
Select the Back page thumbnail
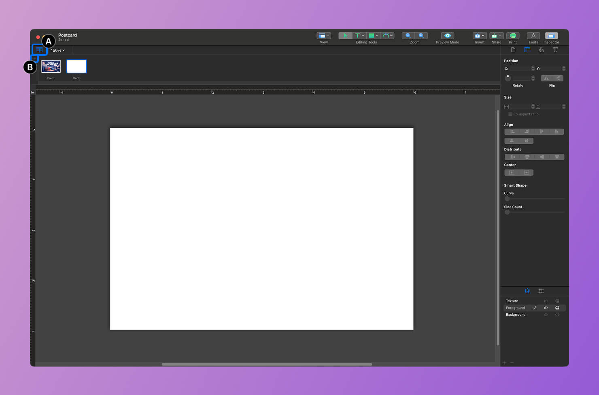[76, 66]
